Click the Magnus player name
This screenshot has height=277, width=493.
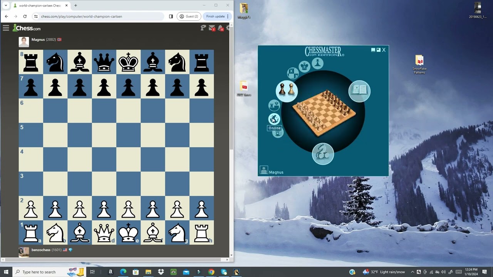(38, 40)
